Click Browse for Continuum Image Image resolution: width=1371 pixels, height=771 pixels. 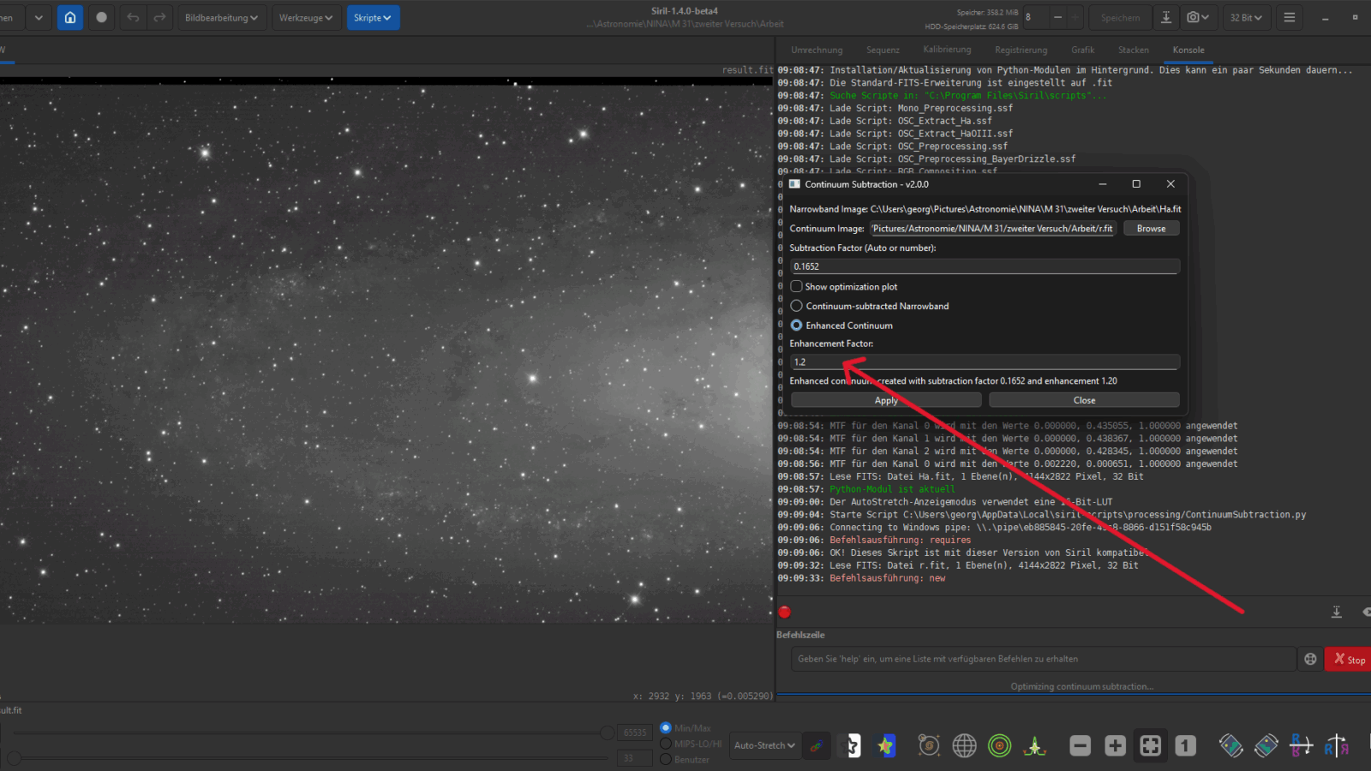point(1151,229)
